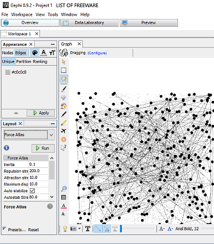This screenshot has width=214, height=244.
Task: Close the Appearance panel tab
Action: [x=31, y=44]
